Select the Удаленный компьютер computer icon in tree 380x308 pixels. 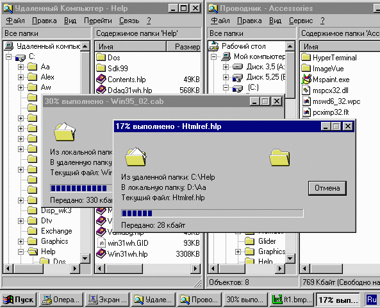[x=9, y=46]
